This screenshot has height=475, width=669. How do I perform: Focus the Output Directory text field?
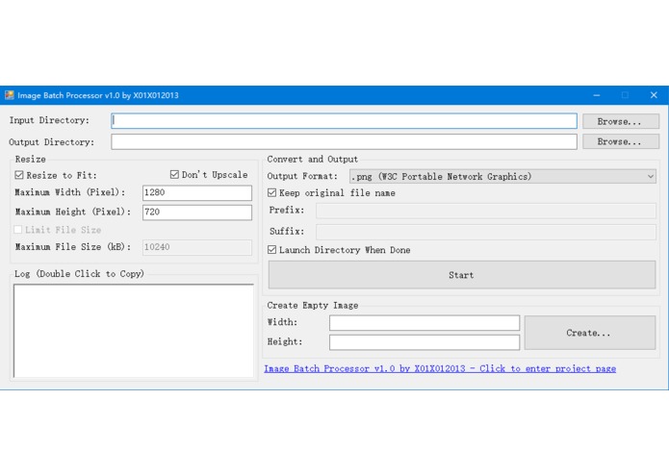pos(344,142)
